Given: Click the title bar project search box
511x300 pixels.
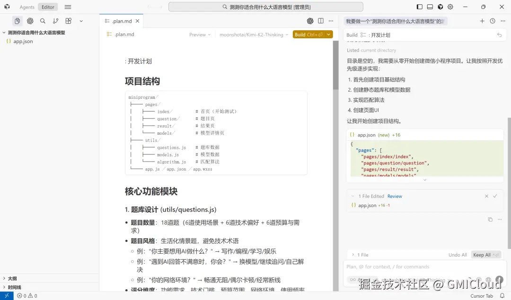Looking at the screenshot, I should click(265, 7).
